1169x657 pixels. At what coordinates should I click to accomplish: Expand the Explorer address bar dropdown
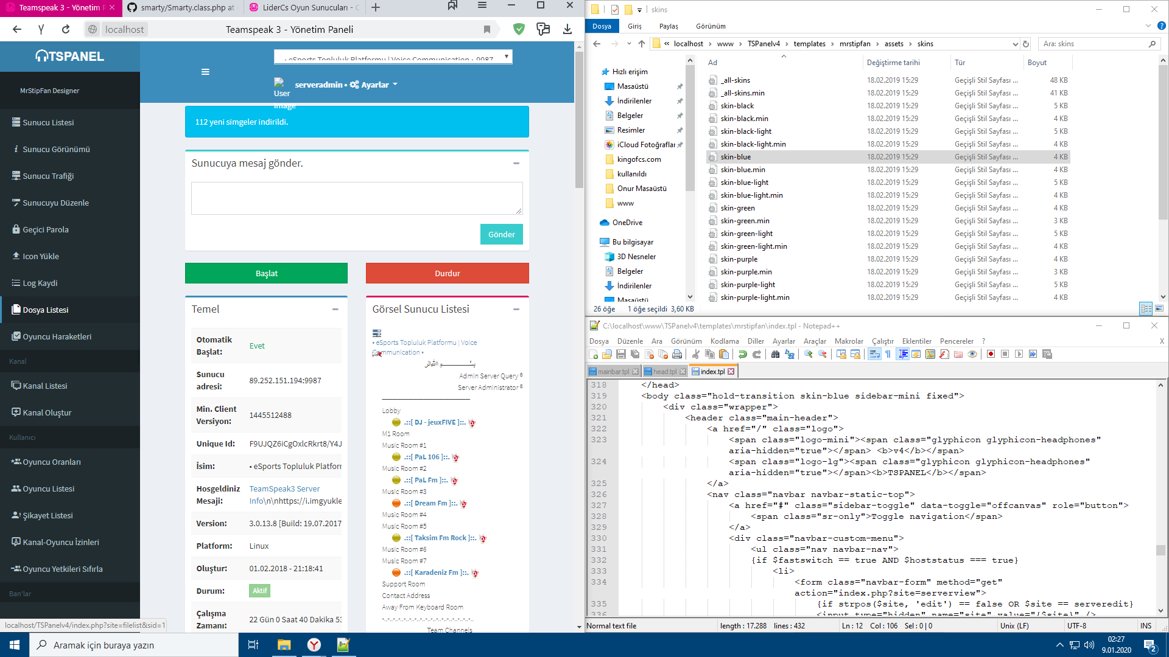tap(1015, 44)
